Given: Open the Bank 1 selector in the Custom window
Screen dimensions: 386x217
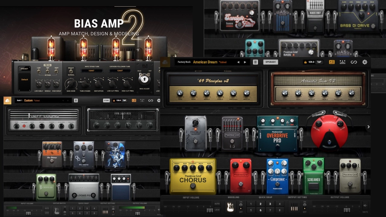Looking at the screenshot, I should point(20,100).
